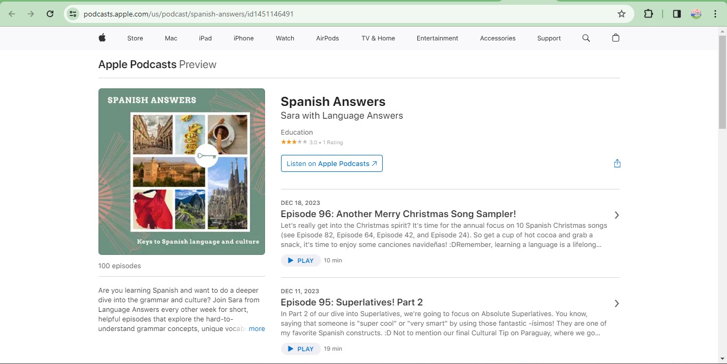Click the DEC 11, 2023 date
Screen dimensions: 727x364
(x=300, y=291)
